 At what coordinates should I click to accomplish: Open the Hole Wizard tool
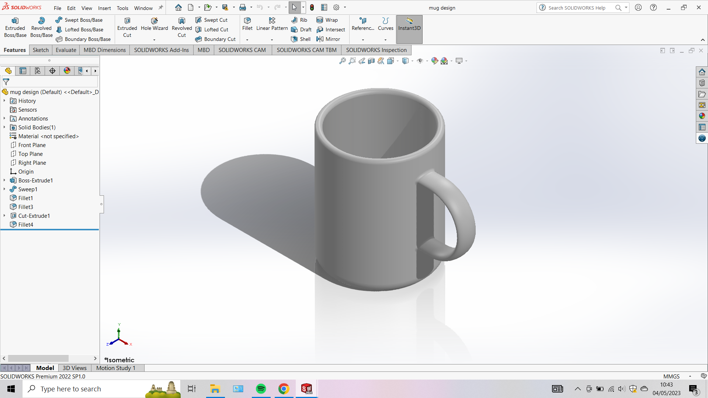[x=154, y=24]
